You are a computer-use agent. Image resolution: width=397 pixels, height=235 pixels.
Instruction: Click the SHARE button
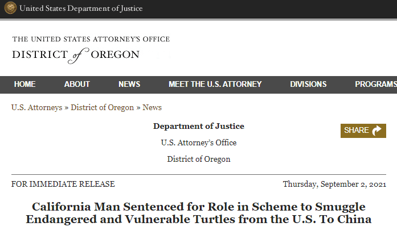point(363,131)
